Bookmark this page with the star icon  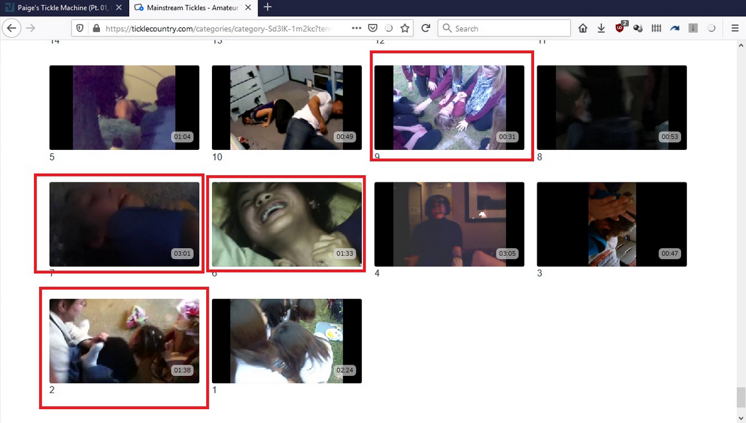coord(405,29)
